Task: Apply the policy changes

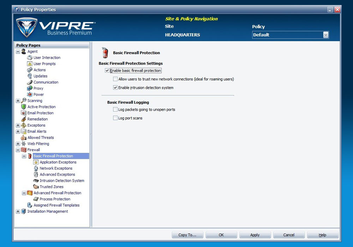Action: tap(255, 235)
